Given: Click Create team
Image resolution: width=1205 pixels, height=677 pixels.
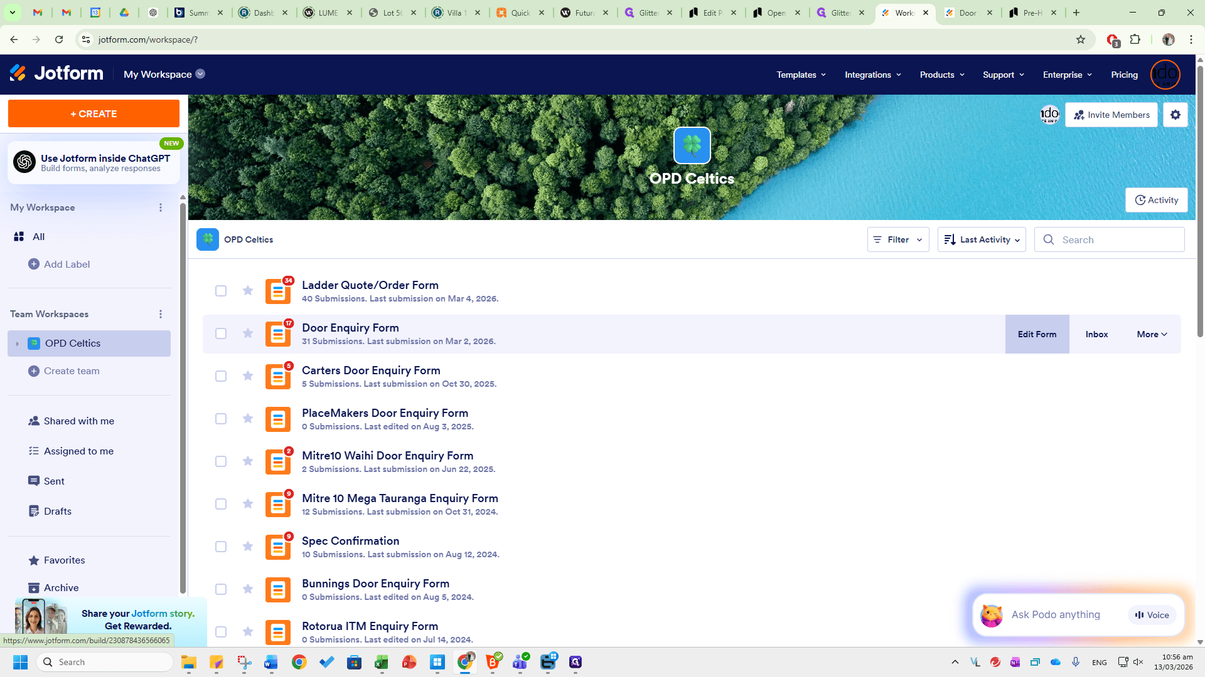Looking at the screenshot, I should pyautogui.click(x=64, y=371).
